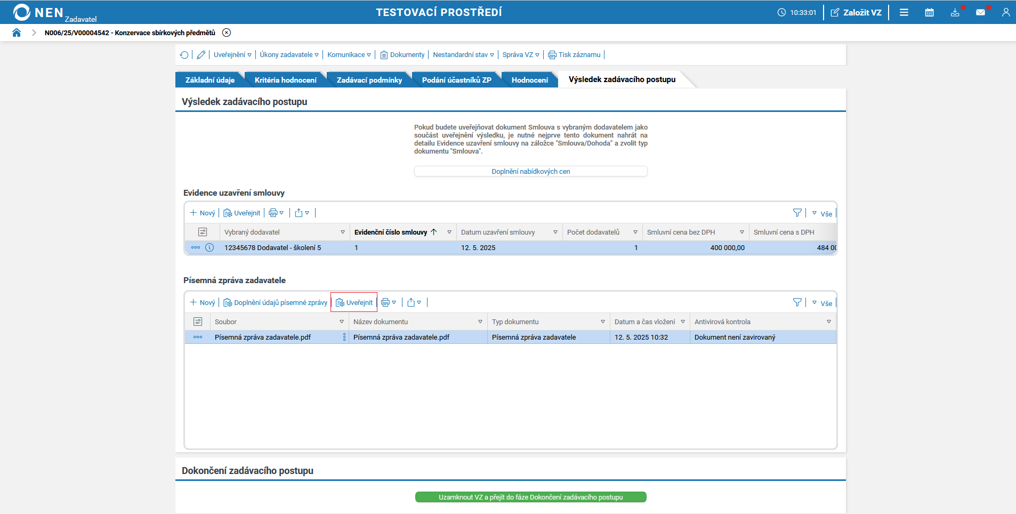Open the user profile icon
Screen dimensions: 1016x514
[x=1006, y=12]
